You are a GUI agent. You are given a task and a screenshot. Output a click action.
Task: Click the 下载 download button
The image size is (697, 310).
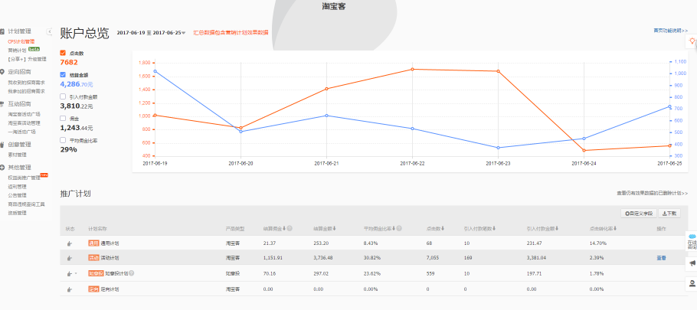(x=669, y=214)
